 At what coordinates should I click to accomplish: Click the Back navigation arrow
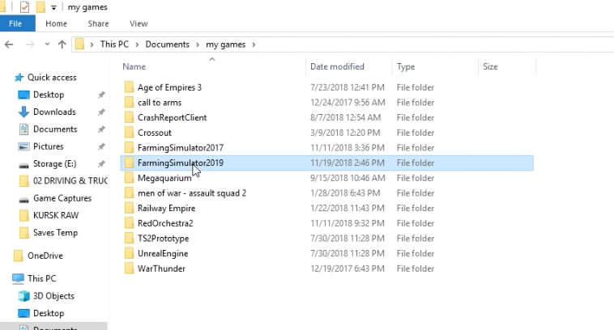click(x=9, y=44)
